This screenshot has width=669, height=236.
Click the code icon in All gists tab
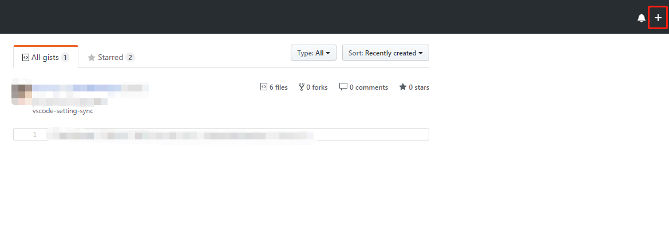point(26,57)
